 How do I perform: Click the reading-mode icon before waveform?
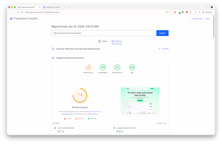tap(196, 12)
